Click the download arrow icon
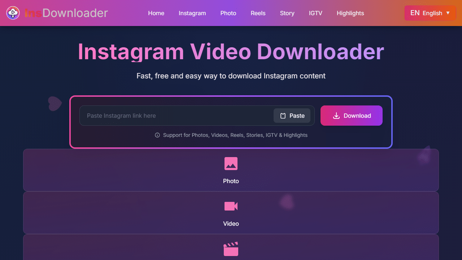Image resolution: width=462 pixels, height=260 pixels. click(336, 116)
